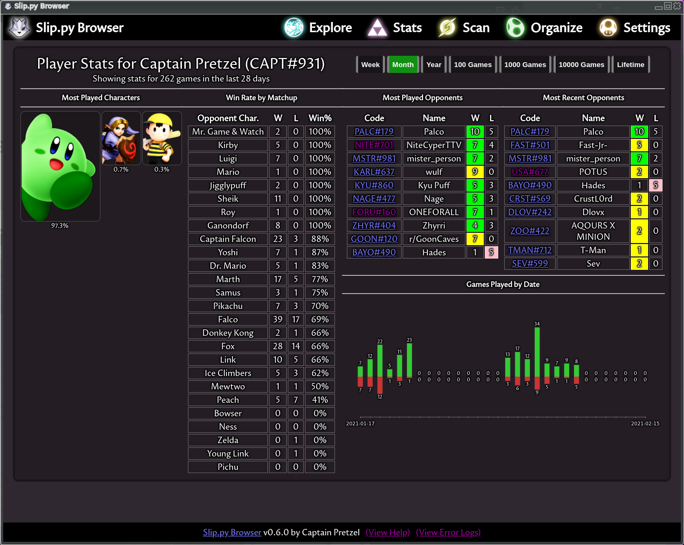Open FORU#160 opponent link
The image size is (684, 545).
point(374,212)
